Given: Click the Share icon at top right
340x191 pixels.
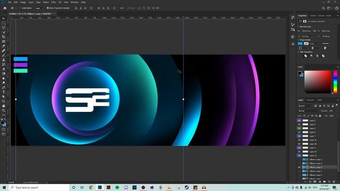Looking at the screenshot, I should (337, 8).
